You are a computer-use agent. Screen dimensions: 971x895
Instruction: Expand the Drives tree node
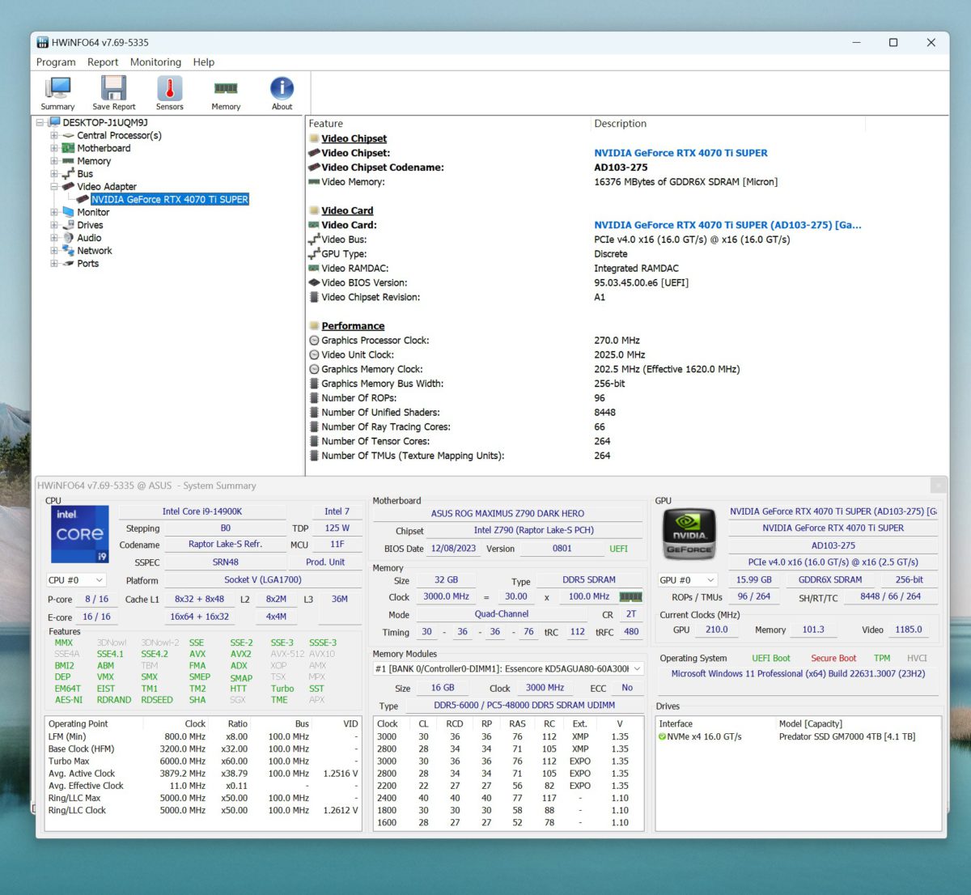pos(53,225)
